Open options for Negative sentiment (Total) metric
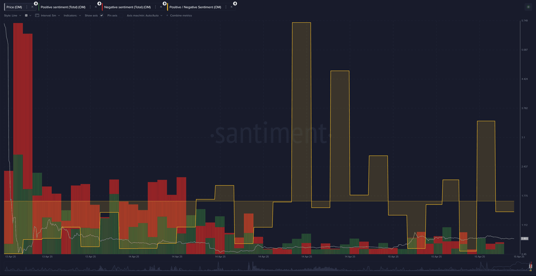The width and height of the screenshot is (536, 276). click(x=156, y=7)
